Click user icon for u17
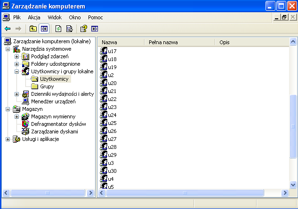The image size is (298, 209). pos(104,51)
